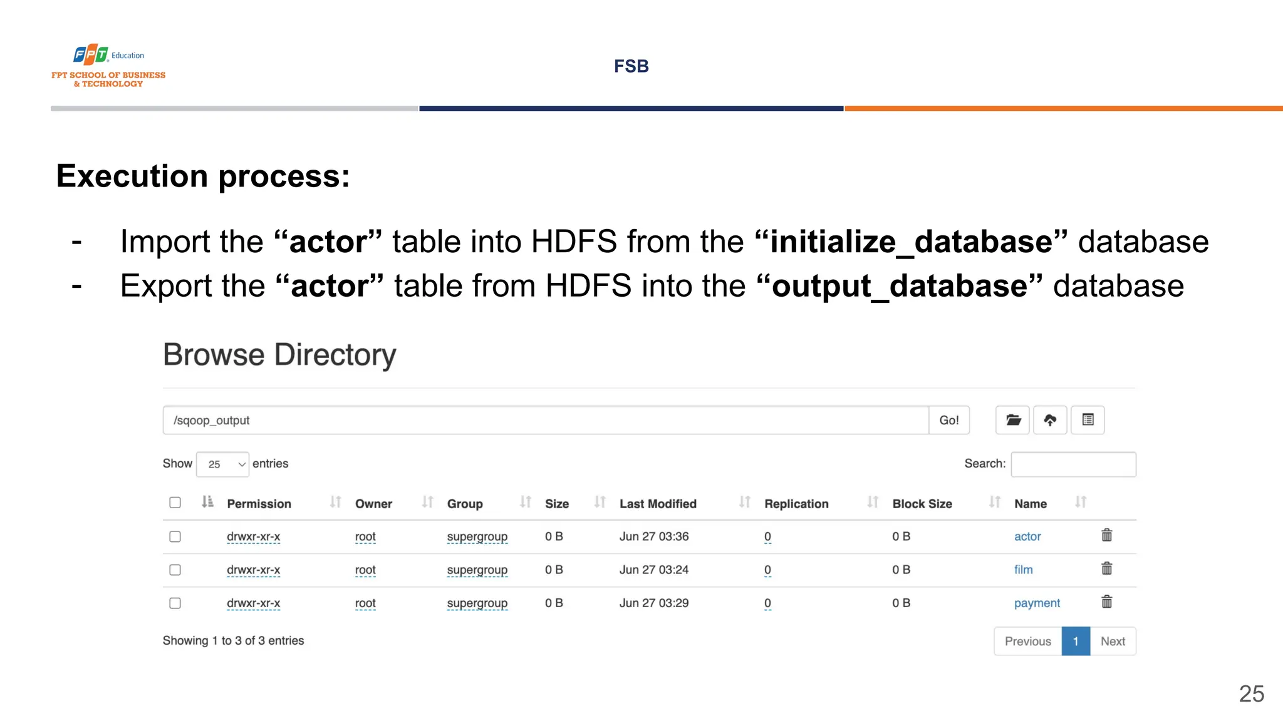
Task: Click the cut and paste list icon
Action: (x=1088, y=420)
